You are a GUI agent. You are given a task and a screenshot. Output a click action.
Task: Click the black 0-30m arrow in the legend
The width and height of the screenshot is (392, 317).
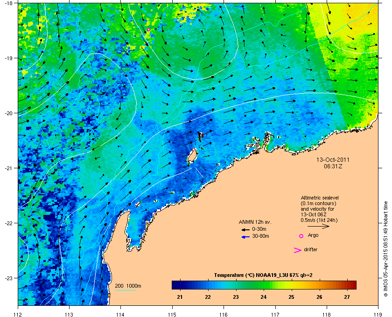(245, 229)
